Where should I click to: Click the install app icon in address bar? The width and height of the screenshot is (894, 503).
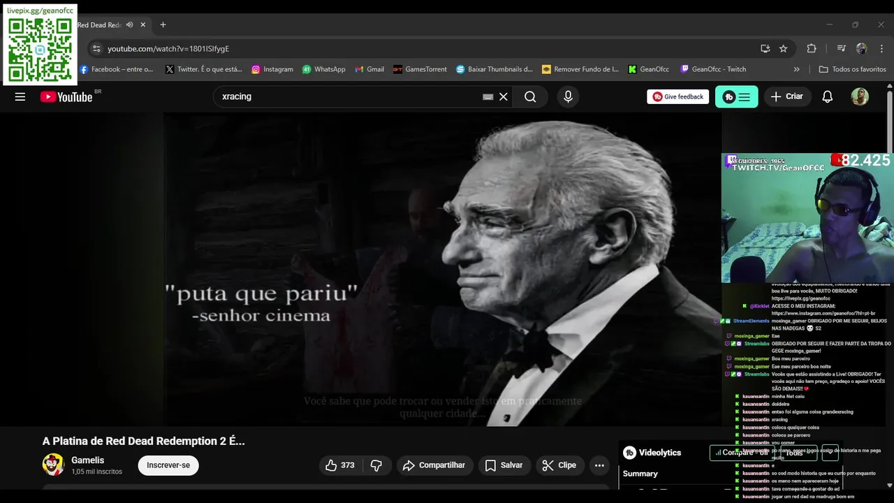point(765,49)
